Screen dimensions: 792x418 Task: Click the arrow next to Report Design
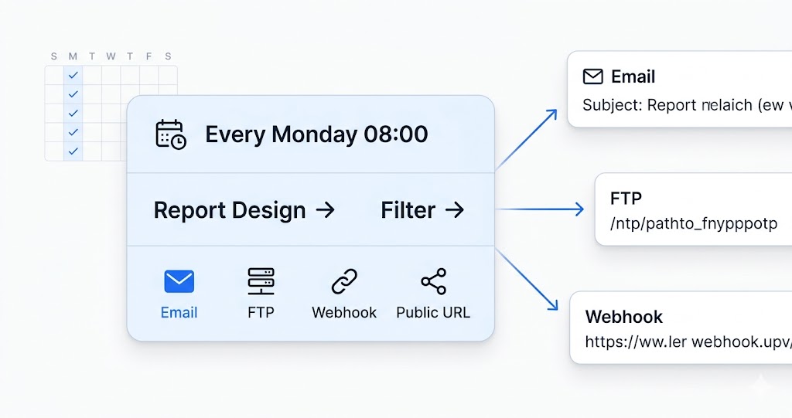coord(326,209)
